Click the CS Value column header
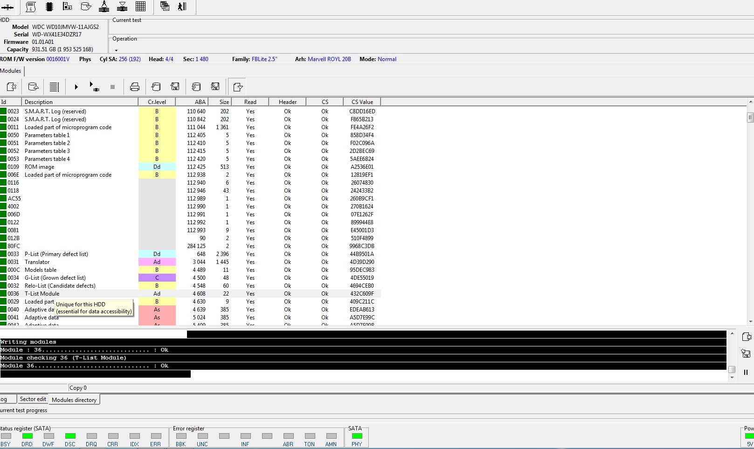 tap(362, 102)
